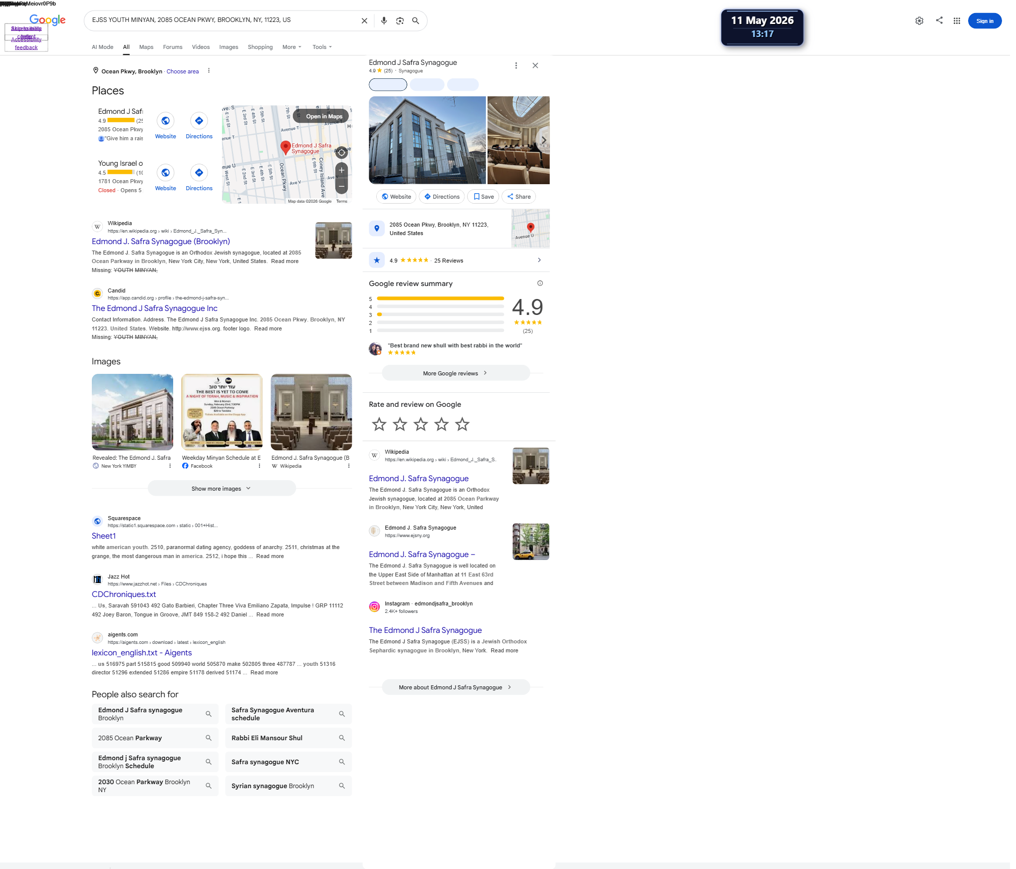Switch to AI Mode tab
Screen dimensions: 1016x869
[103, 47]
